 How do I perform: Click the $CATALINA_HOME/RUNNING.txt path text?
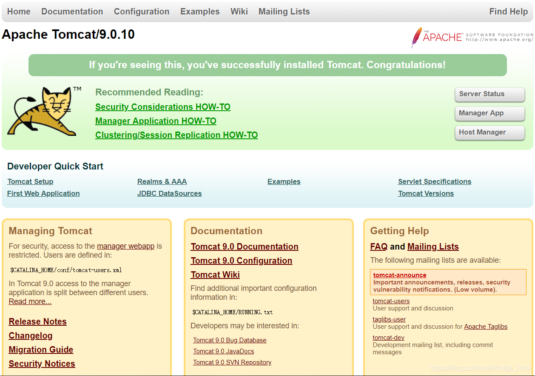click(233, 312)
